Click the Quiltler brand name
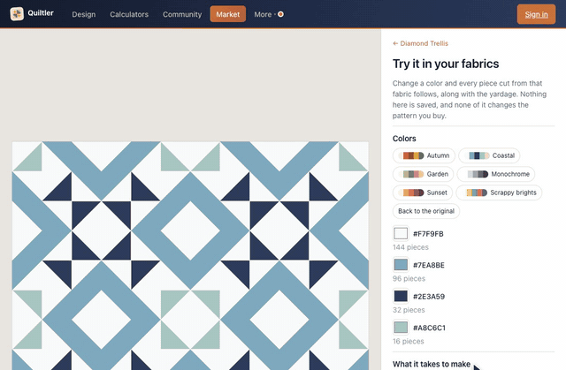This screenshot has height=370, width=566. [41, 13]
